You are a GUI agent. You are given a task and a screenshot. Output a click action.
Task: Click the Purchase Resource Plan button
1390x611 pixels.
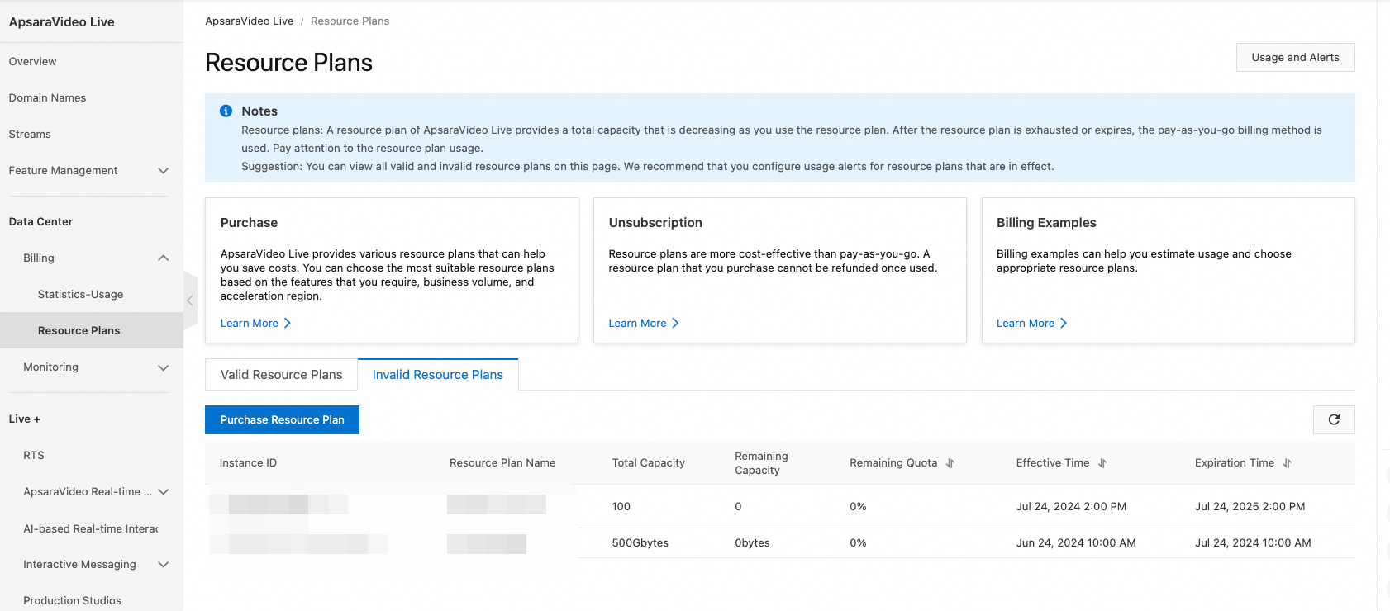coord(282,419)
